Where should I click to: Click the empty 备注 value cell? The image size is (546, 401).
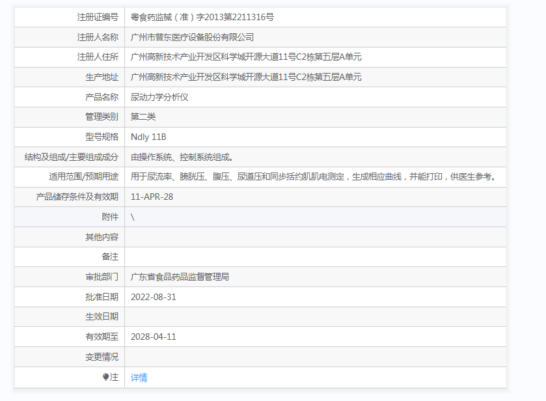point(315,256)
